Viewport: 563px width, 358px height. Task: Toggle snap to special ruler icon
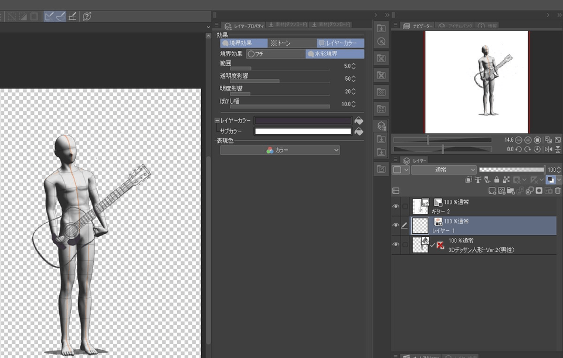click(x=60, y=16)
